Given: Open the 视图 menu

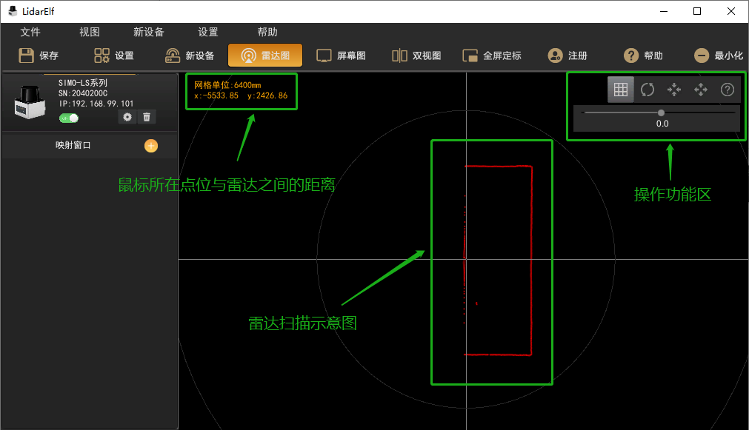Looking at the screenshot, I should tap(90, 32).
